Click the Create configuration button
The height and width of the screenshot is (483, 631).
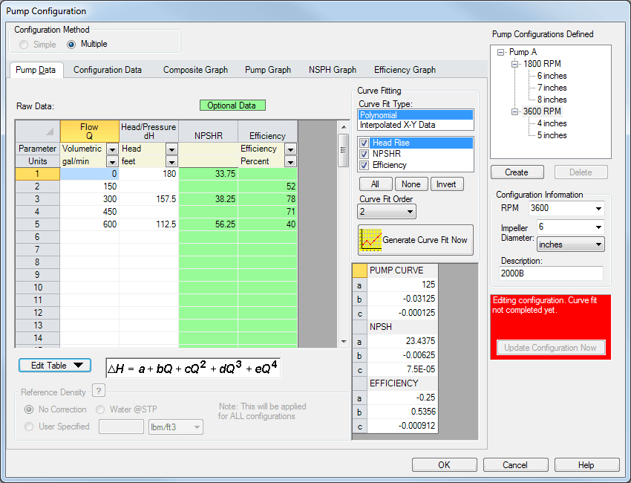click(517, 172)
